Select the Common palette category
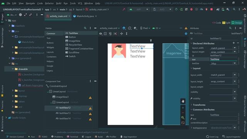 coord(51,34)
